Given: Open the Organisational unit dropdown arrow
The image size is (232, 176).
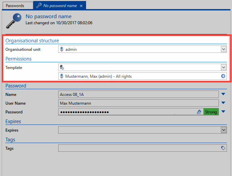Looking at the screenshot, I should tap(223, 49).
